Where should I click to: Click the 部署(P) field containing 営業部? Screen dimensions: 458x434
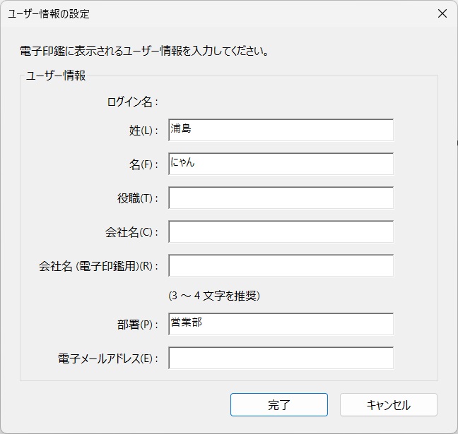pos(281,325)
